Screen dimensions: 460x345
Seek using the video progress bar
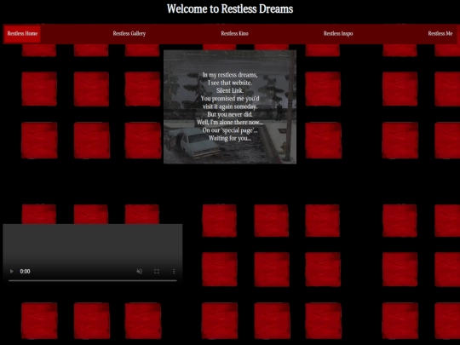(93, 281)
